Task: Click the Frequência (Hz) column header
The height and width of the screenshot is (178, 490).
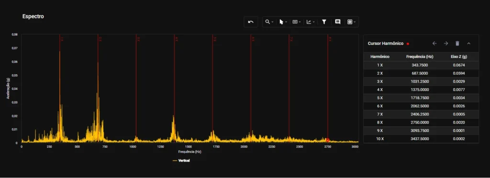Action: coord(420,57)
